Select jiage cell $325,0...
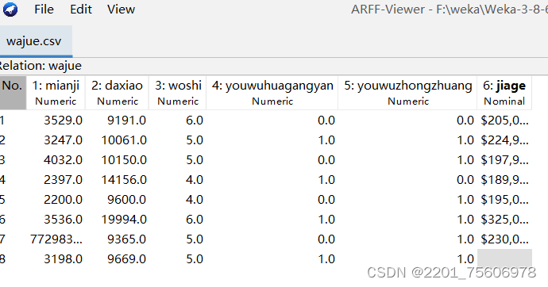The width and height of the screenshot is (548, 287). pyautogui.click(x=504, y=220)
